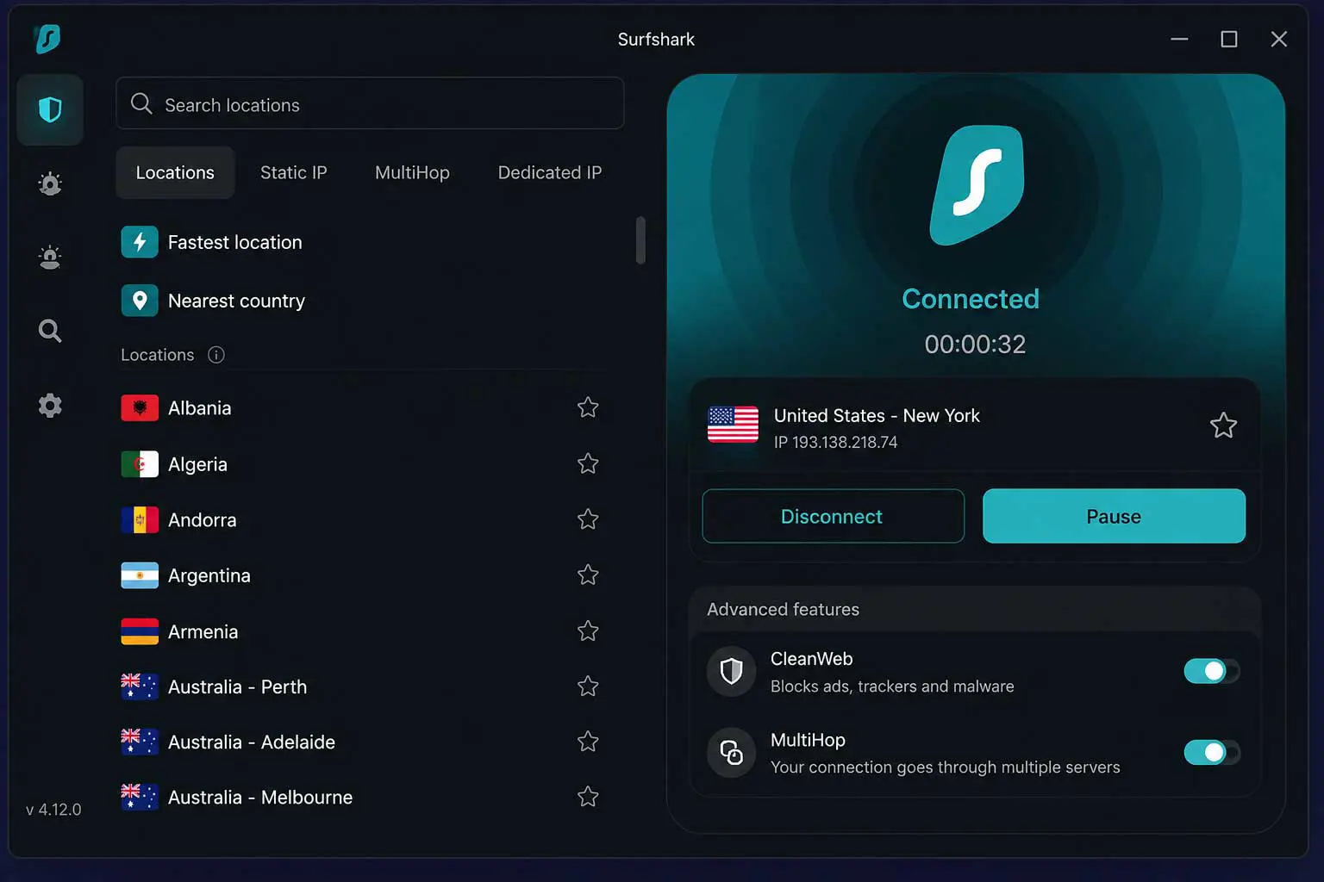Click the Nearest country pin icon

point(140,301)
